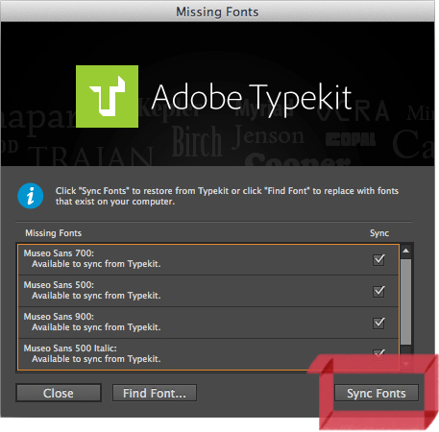Select the Museo Sans 900 row
The height and width of the screenshot is (432, 439).
pyautogui.click(x=208, y=323)
